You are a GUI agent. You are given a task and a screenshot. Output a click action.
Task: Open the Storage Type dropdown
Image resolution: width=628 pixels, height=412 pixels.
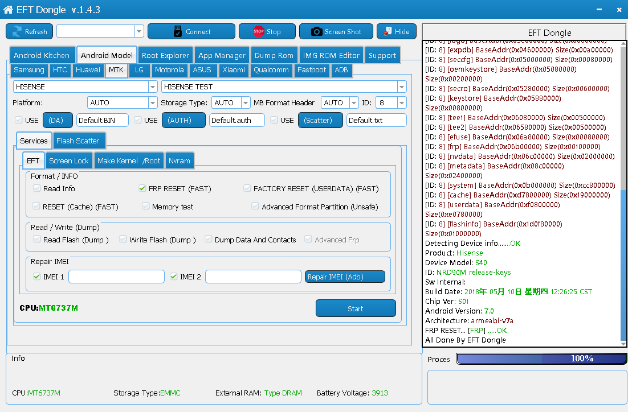[x=246, y=103]
